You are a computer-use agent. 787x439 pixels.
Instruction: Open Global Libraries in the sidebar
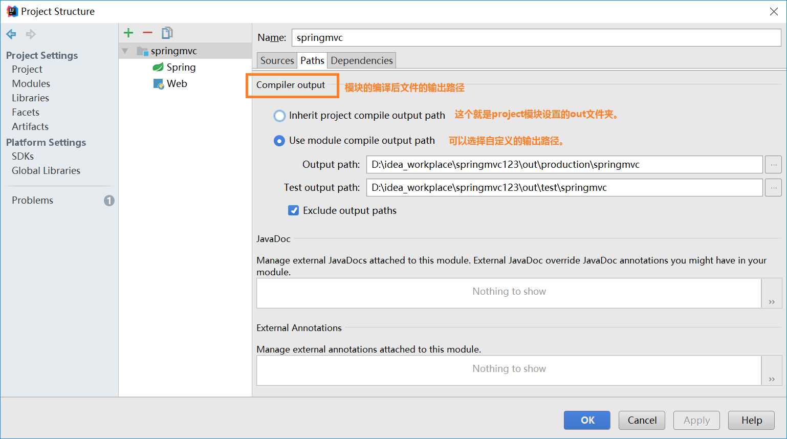tap(46, 170)
